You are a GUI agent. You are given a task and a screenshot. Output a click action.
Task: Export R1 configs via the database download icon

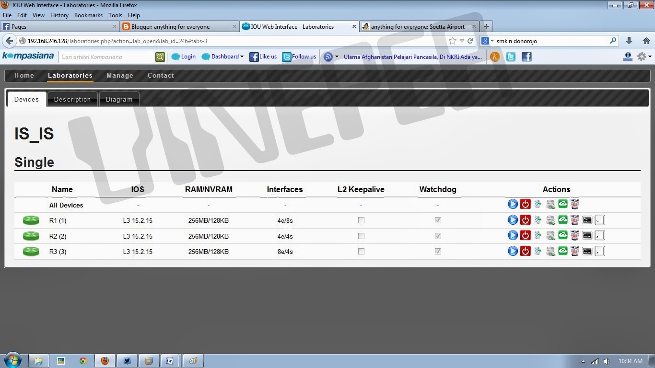(550, 220)
